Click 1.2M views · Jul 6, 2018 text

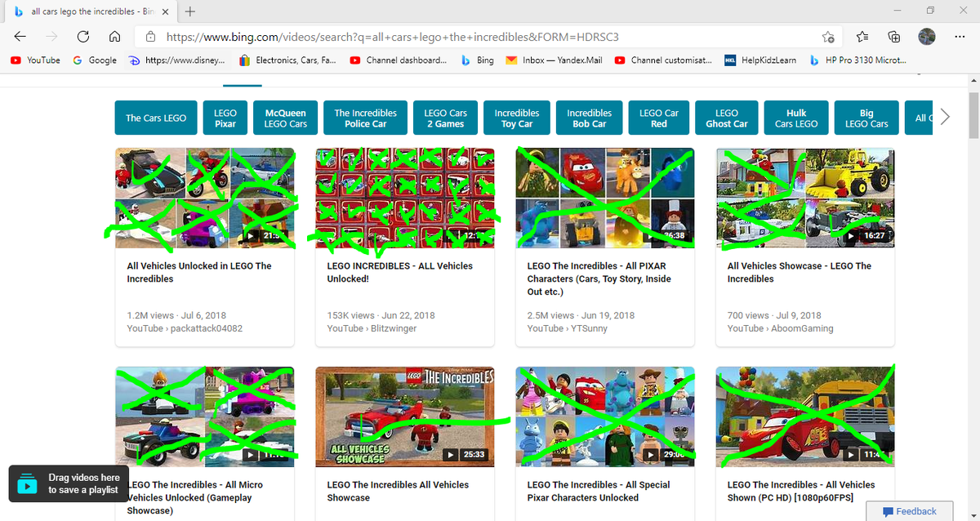tap(176, 315)
